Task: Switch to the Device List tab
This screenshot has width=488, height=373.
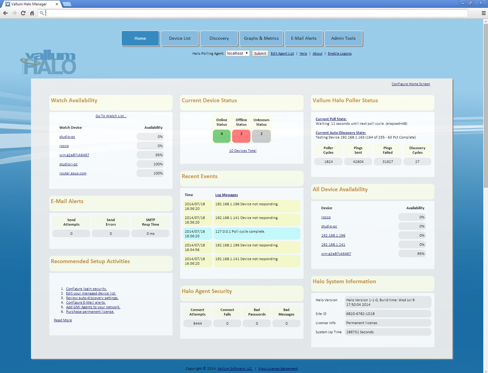Action: [x=180, y=38]
